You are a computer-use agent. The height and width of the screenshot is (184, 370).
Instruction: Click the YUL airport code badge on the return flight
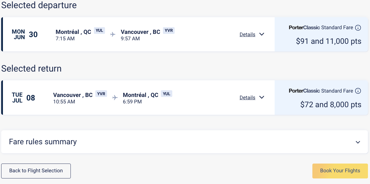click(x=166, y=93)
